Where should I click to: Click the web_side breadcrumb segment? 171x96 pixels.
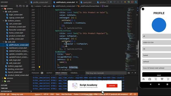tap(47, 6)
